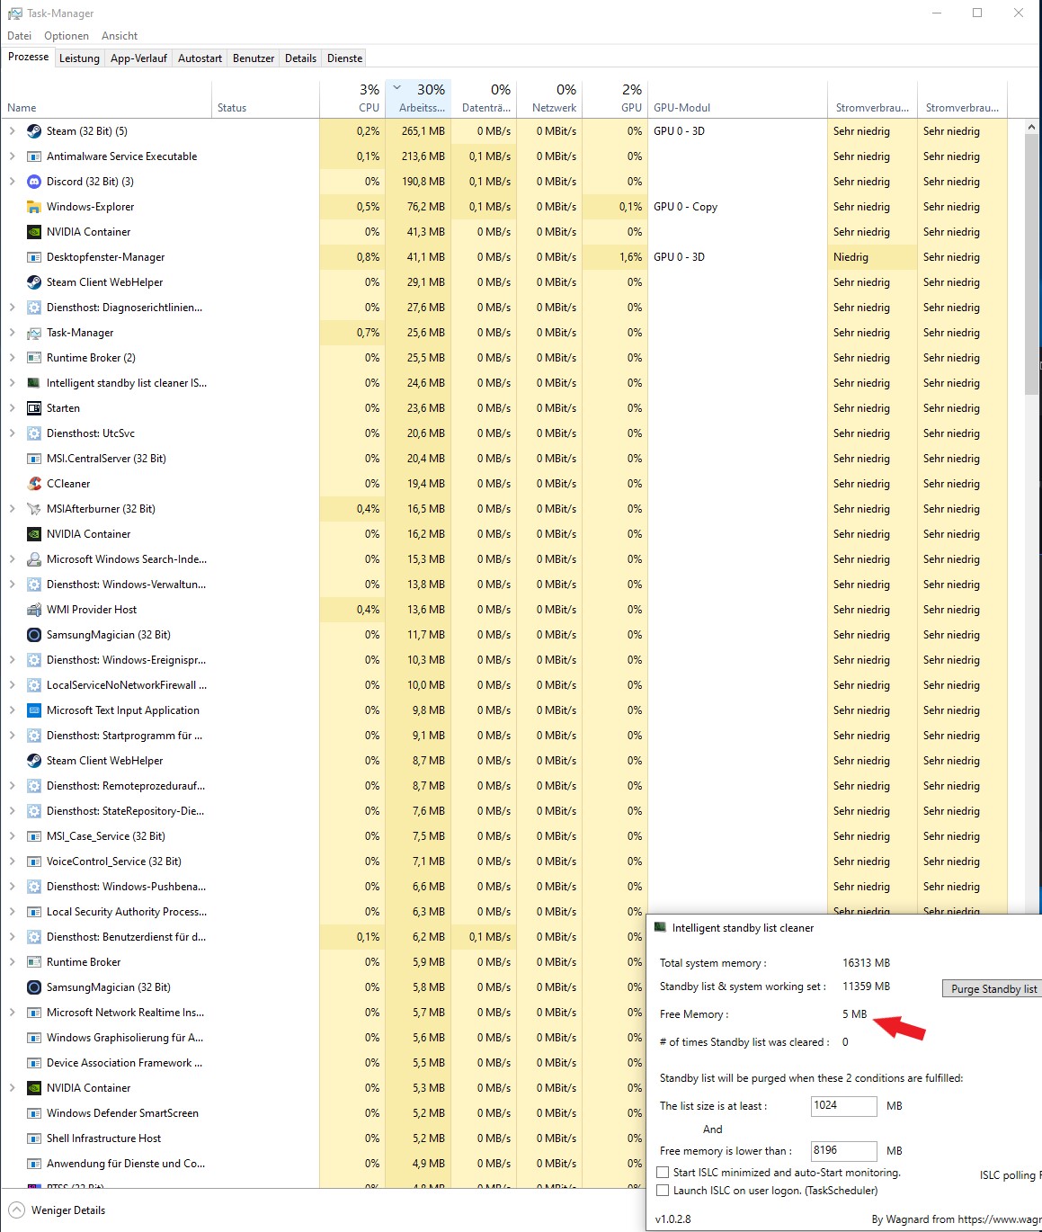Click the Runtime Broker (2) icon
Screen dimensions: 1042x1232
coord(34,358)
